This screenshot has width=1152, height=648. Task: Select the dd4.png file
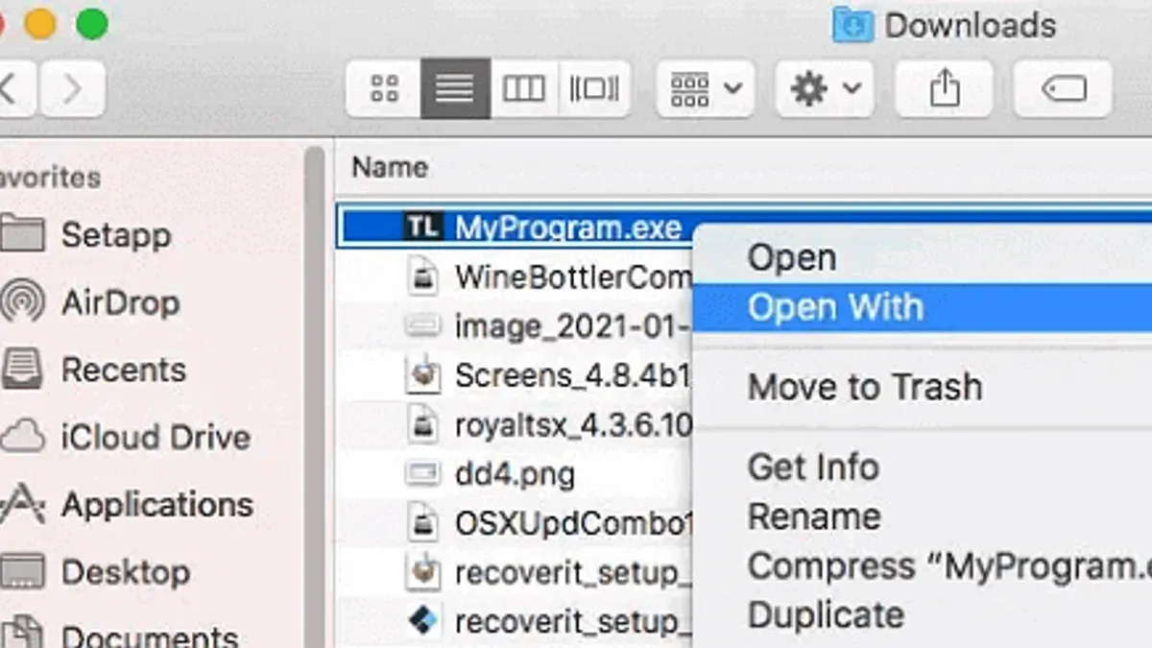(515, 473)
